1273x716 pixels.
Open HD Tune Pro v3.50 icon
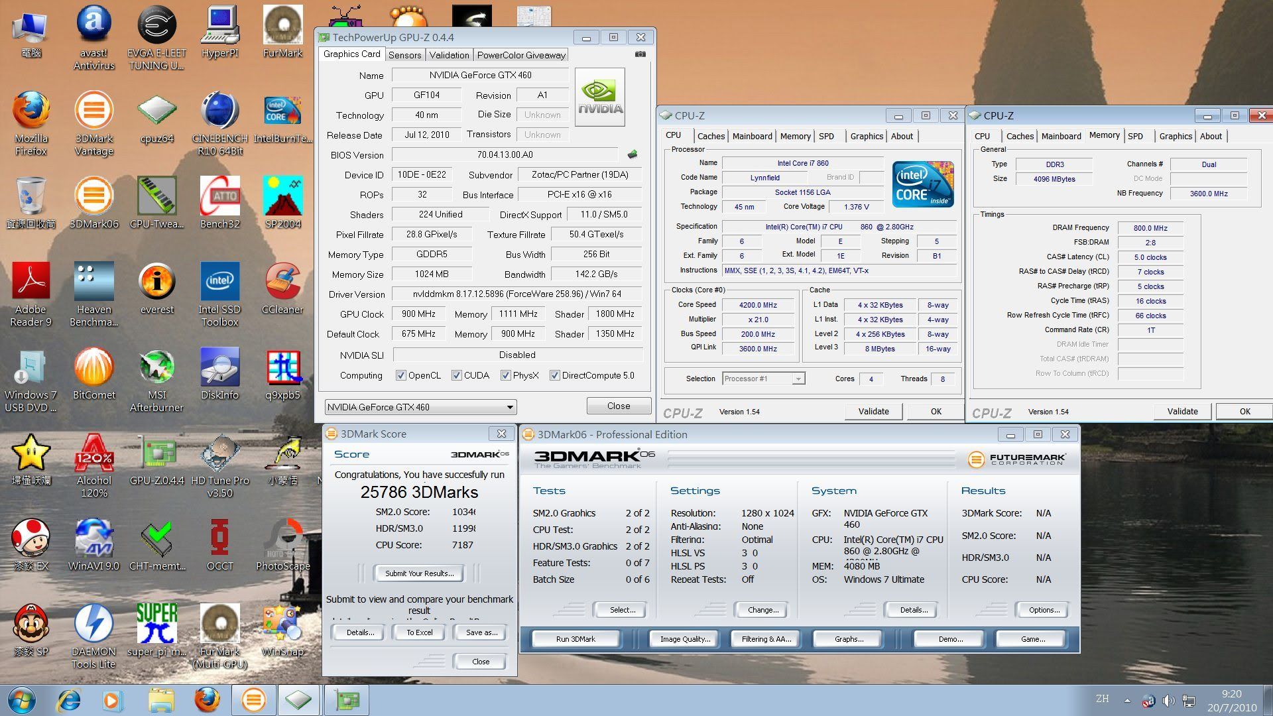click(x=219, y=466)
